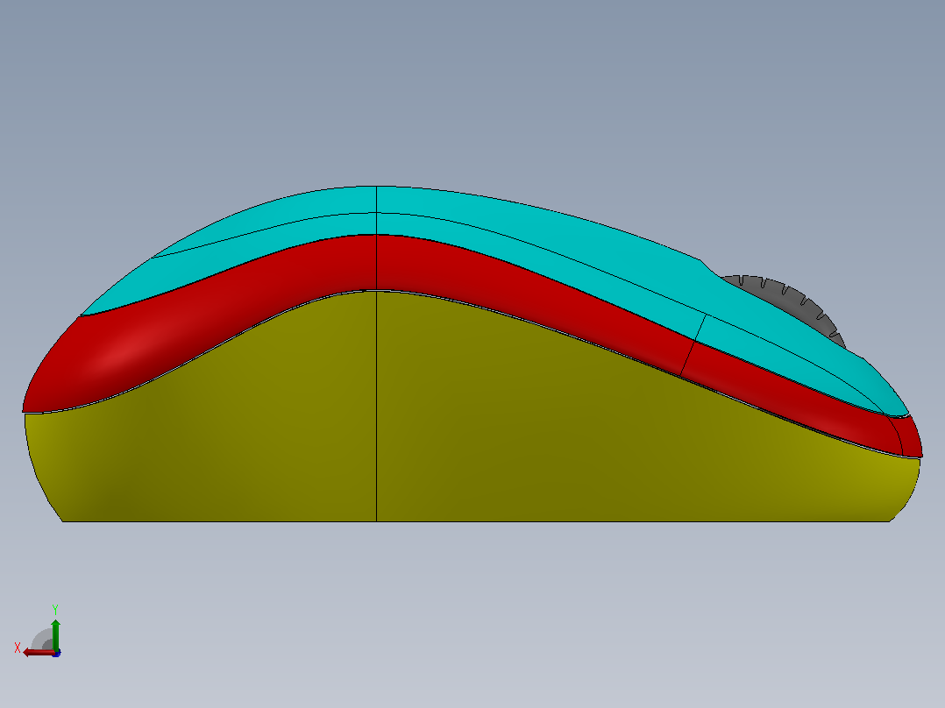Click the red X axis arrow on the triad
The height and width of the screenshot is (708, 945).
pyautogui.click(x=38, y=653)
